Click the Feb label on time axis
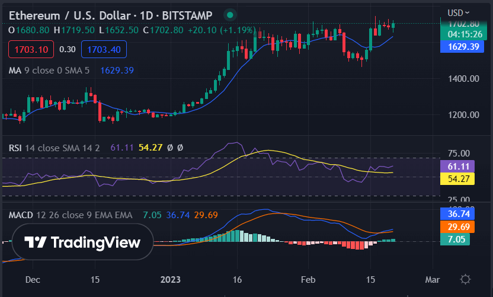 [x=306, y=279]
